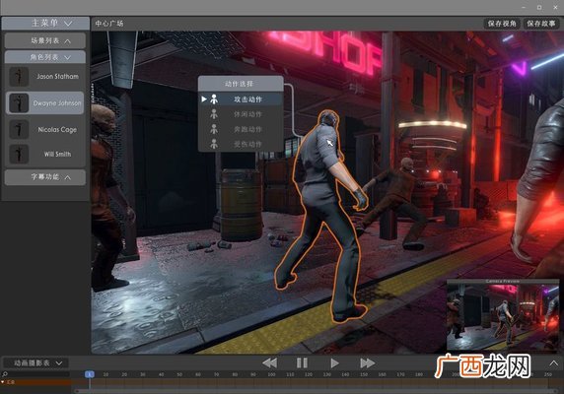Image resolution: width=564 pixels, height=394 pixels.
Task: Expand the 字幕功能 section
Action: [x=45, y=177]
